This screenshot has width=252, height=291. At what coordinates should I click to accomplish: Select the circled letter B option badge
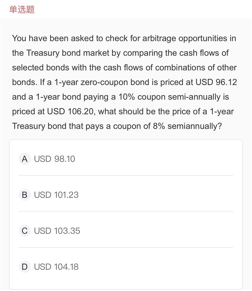[x=25, y=195]
